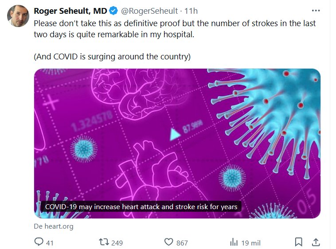Click the reply speech bubble icon

[39, 242]
